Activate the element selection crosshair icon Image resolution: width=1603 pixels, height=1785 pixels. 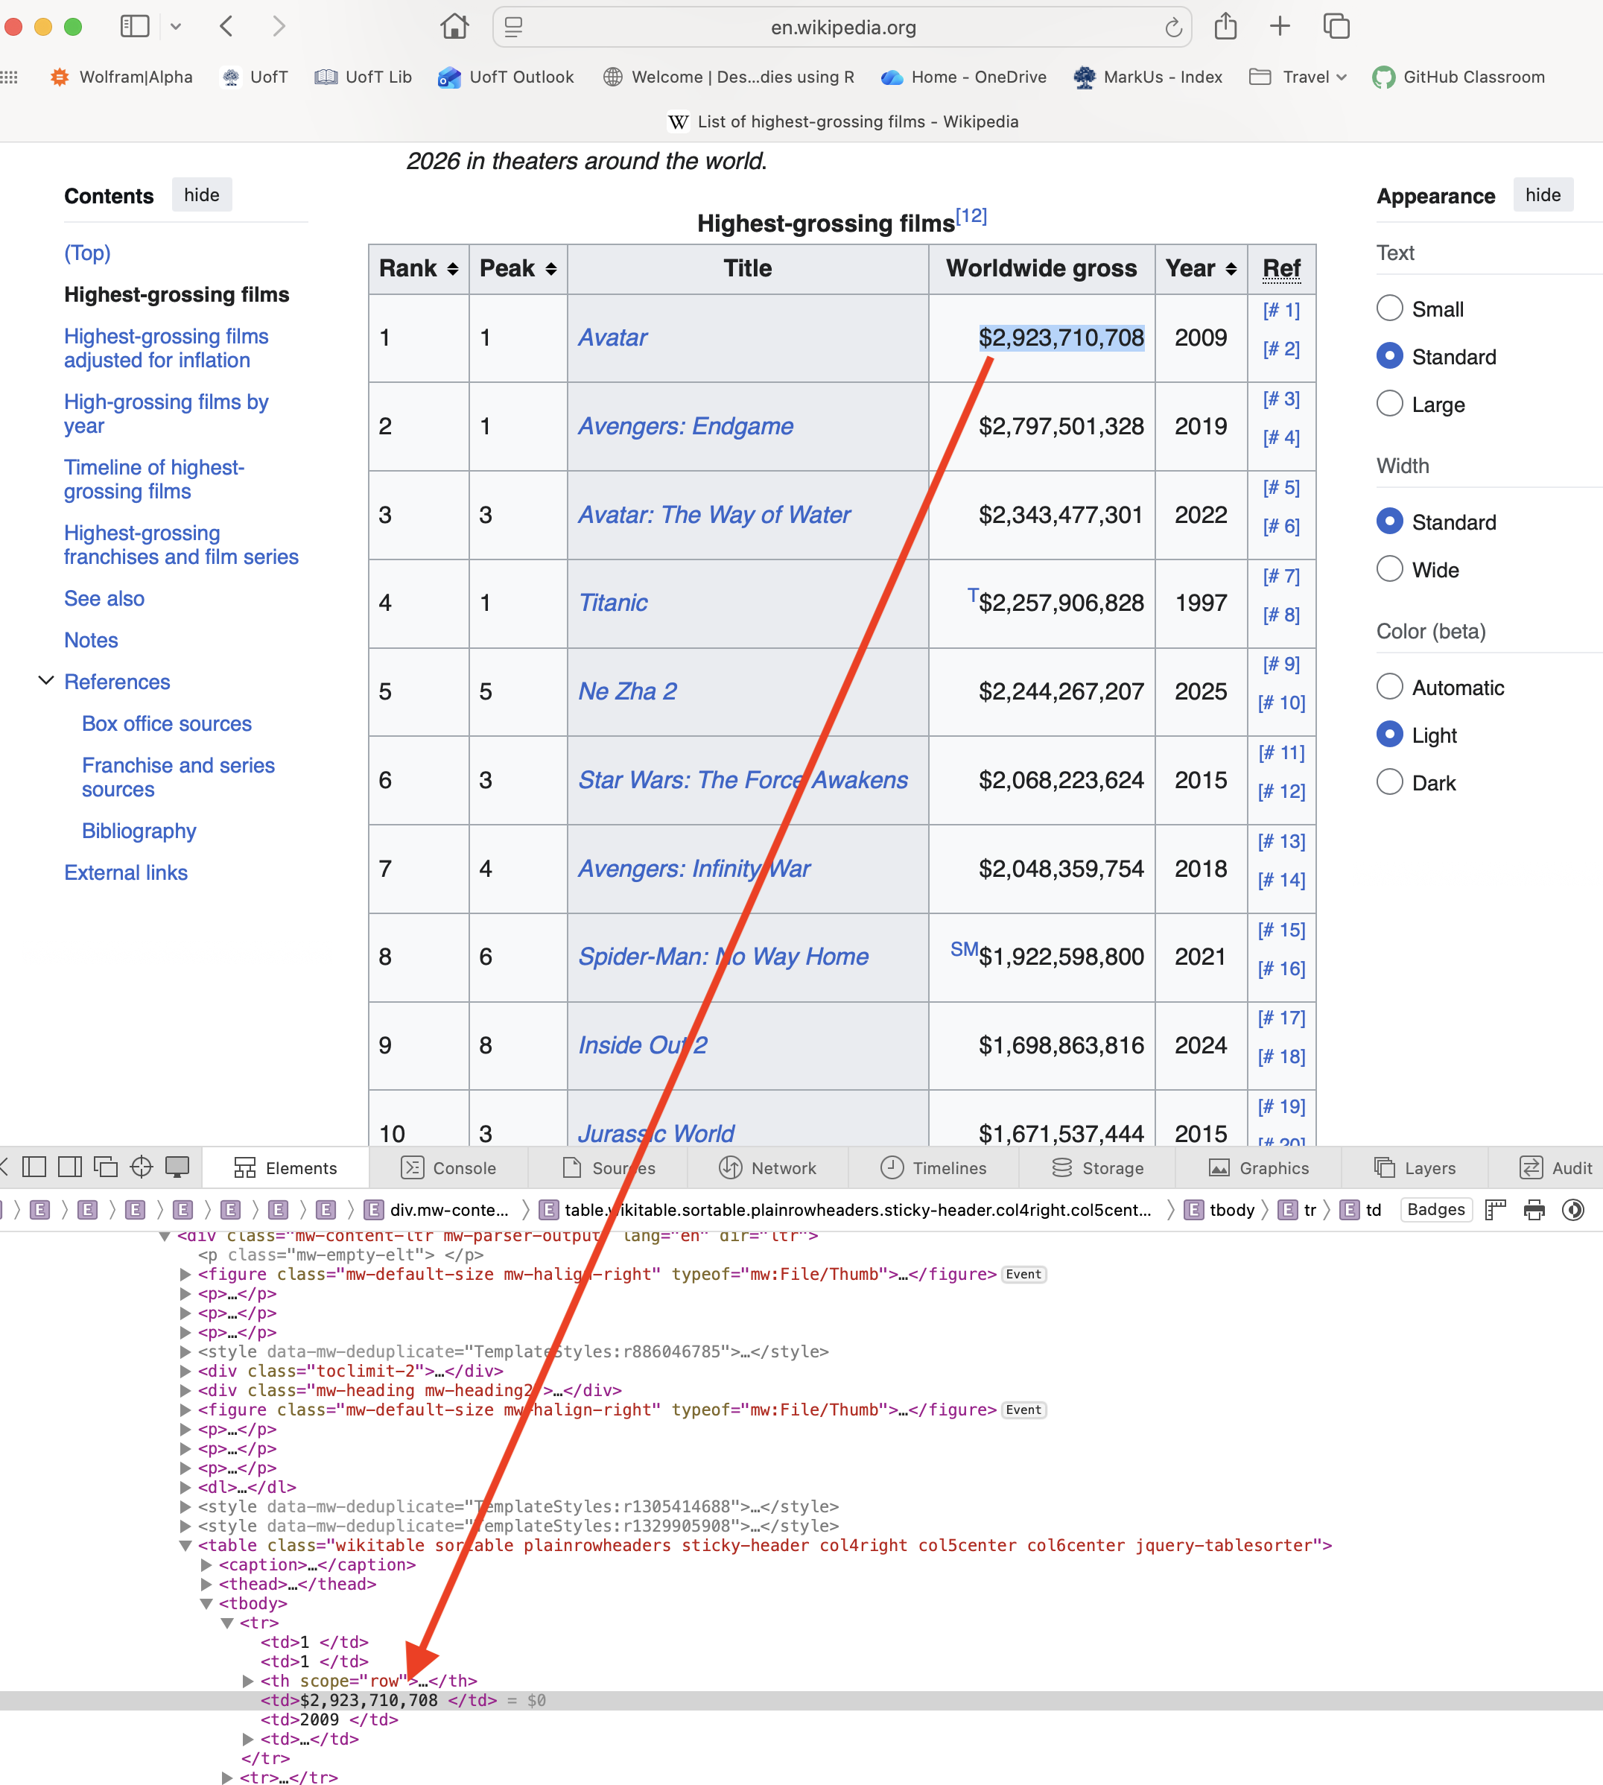pos(141,1167)
